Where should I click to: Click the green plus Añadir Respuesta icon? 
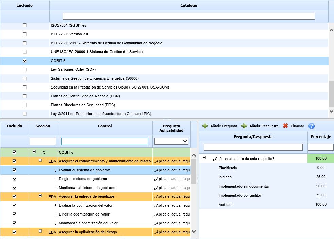(x=244, y=126)
